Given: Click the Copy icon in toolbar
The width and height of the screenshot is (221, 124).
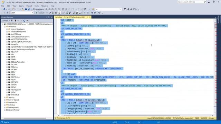Looking at the screenshot, I should [x=66, y=9].
